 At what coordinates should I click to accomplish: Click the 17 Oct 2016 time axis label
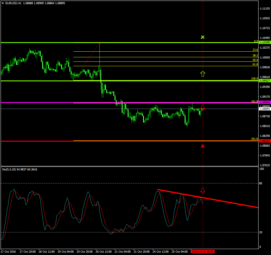(x=8, y=251)
